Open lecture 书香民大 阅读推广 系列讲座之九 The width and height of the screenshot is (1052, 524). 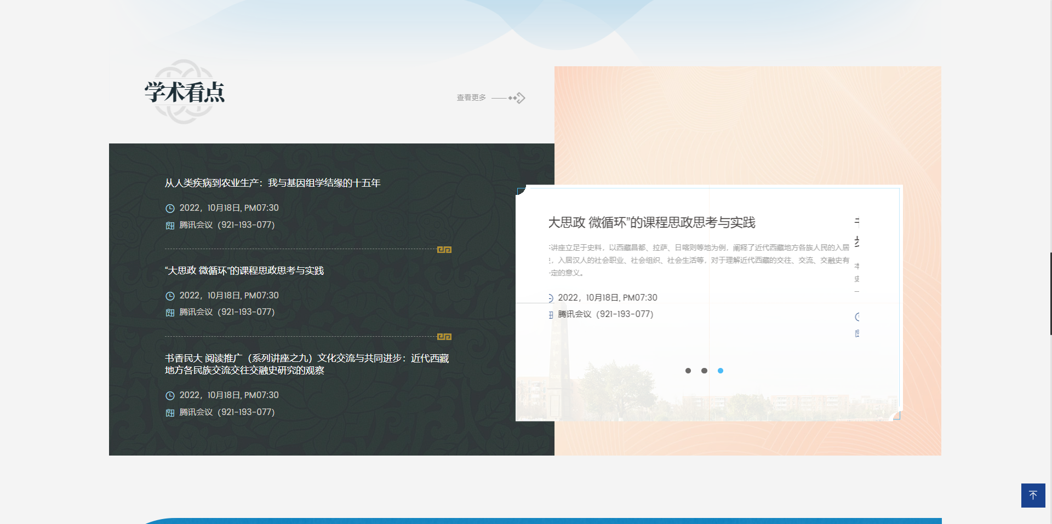click(307, 364)
